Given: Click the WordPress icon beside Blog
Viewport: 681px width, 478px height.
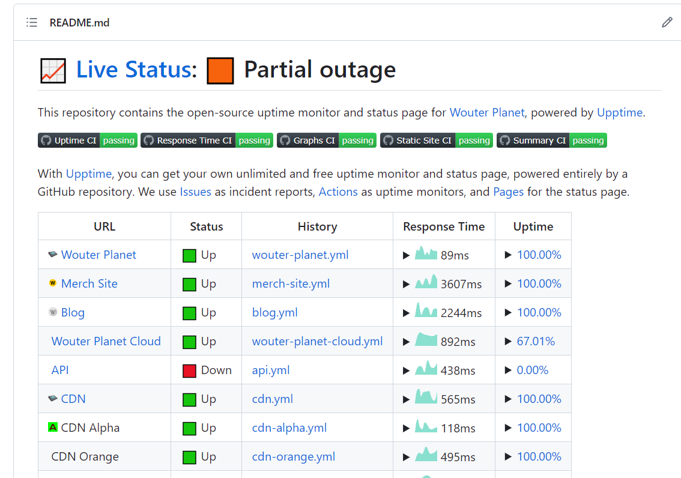Looking at the screenshot, I should tap(52, 312).
